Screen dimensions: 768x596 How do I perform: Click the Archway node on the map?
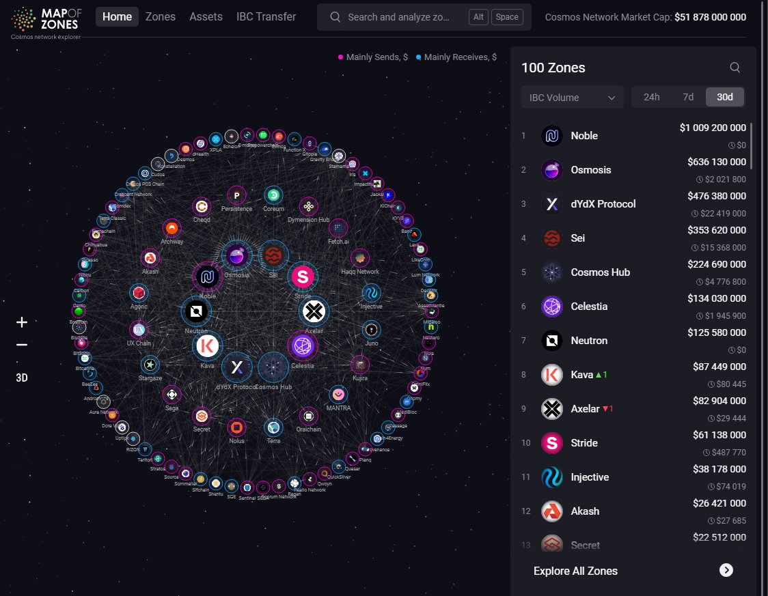(172, 228)
